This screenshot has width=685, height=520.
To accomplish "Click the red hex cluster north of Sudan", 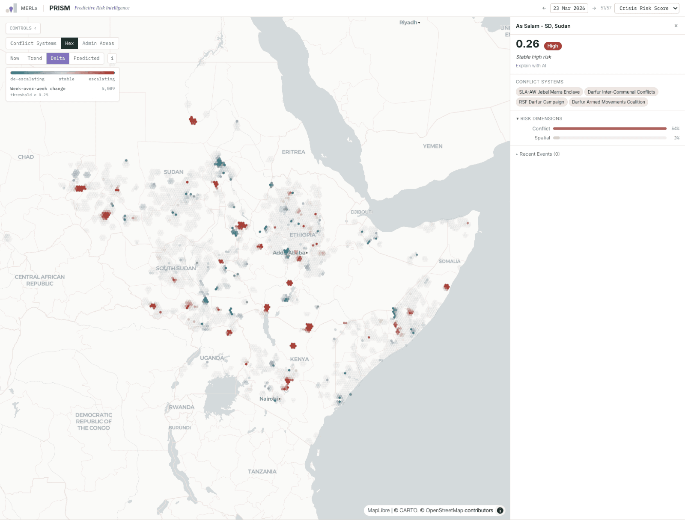I will tap(193, 121).
